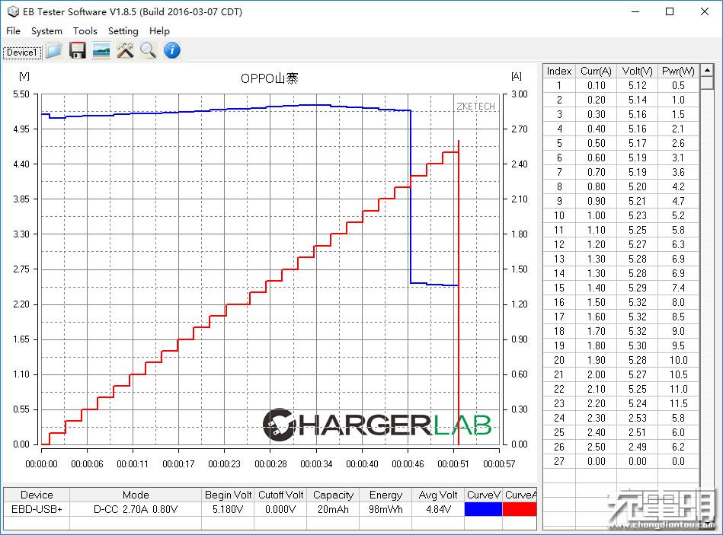
Task: Click the 5.180V begin volt value
Action: coord(228,509)
